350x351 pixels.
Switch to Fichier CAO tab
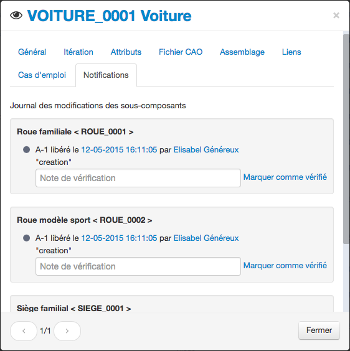[181, 52]
